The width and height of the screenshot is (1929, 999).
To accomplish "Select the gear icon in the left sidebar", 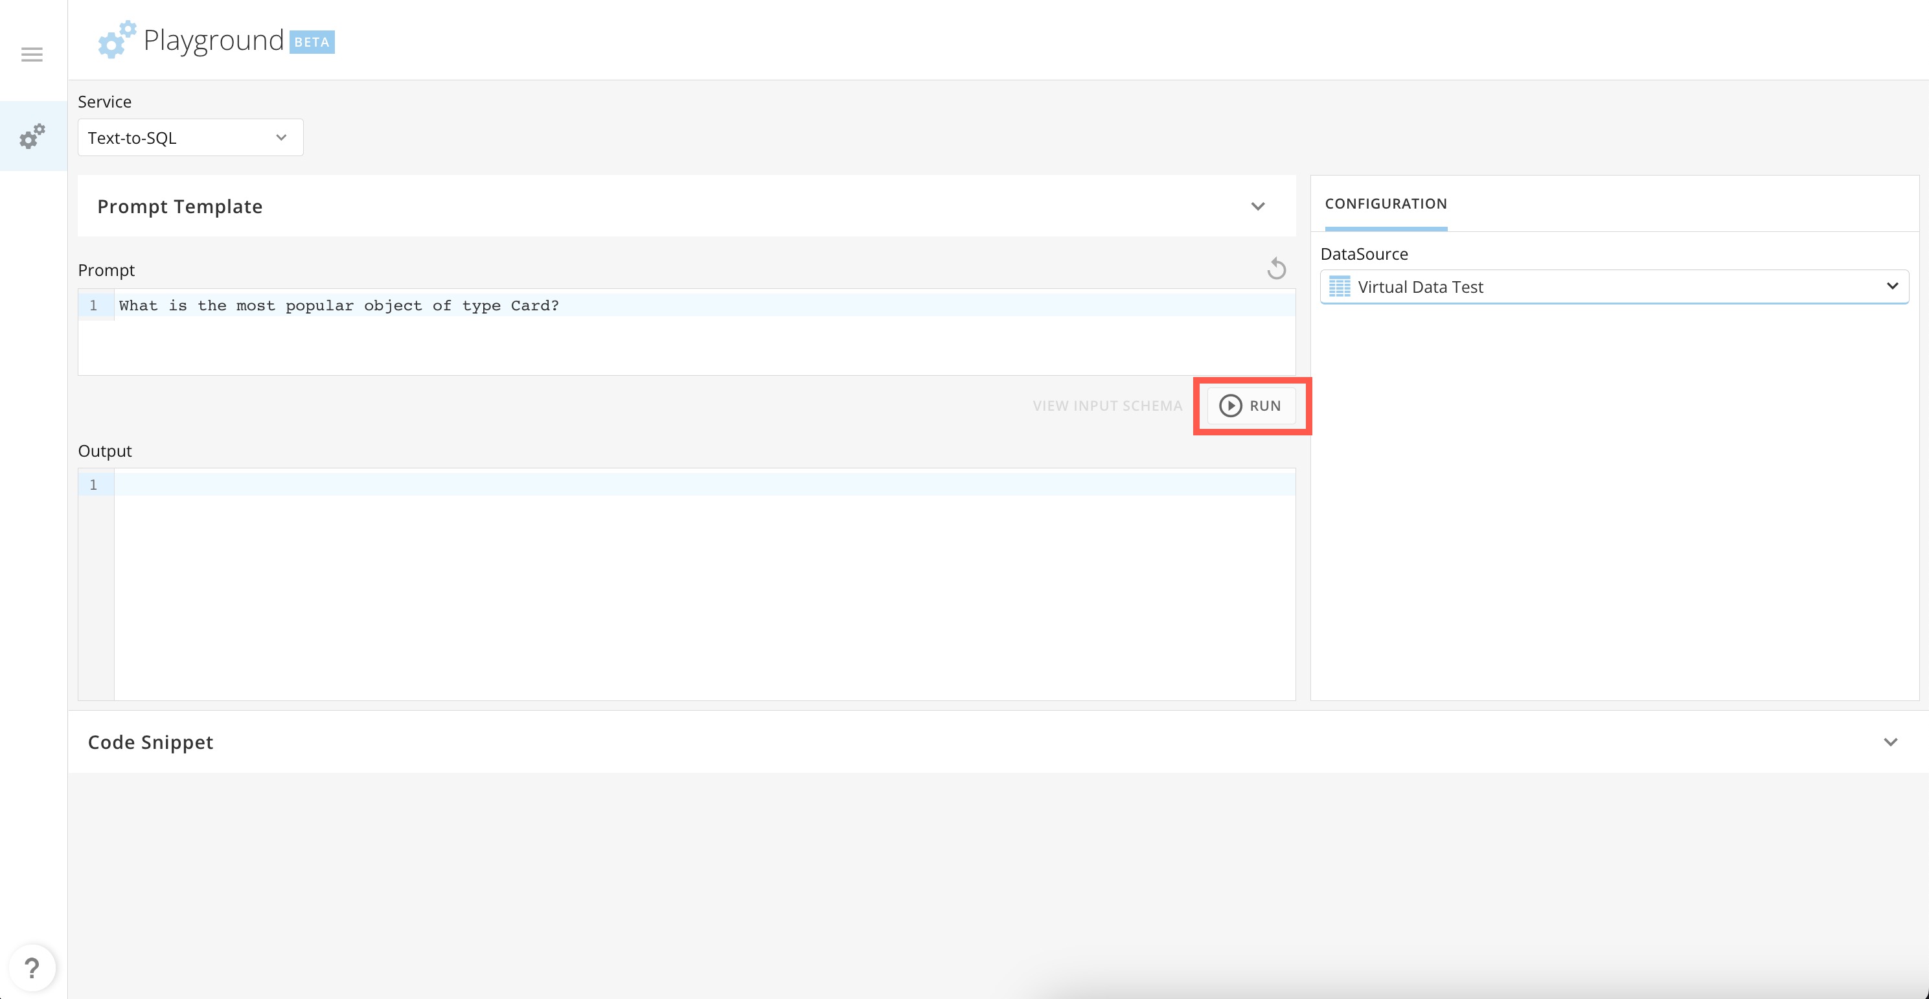I will [x=32, y=136].
